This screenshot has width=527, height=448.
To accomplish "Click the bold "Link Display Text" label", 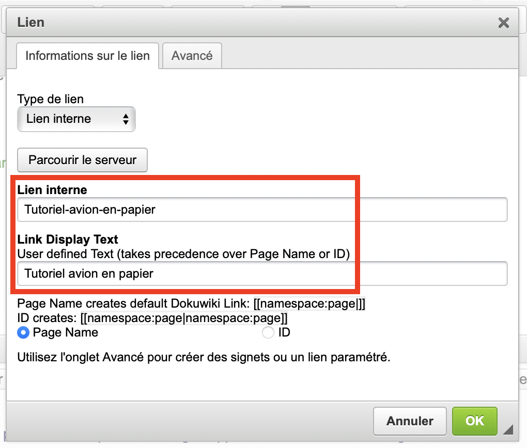I will coord(68,239).
